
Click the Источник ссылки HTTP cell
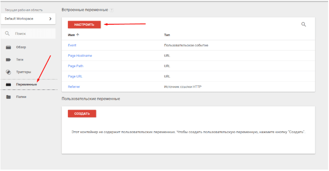183,87
